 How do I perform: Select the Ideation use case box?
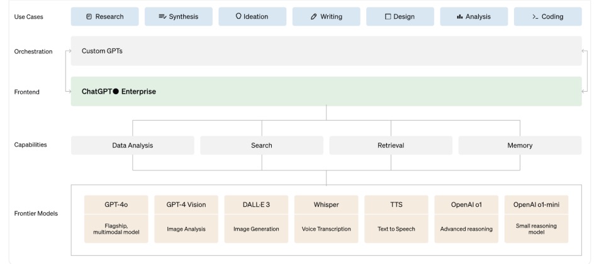coord(252,16)
